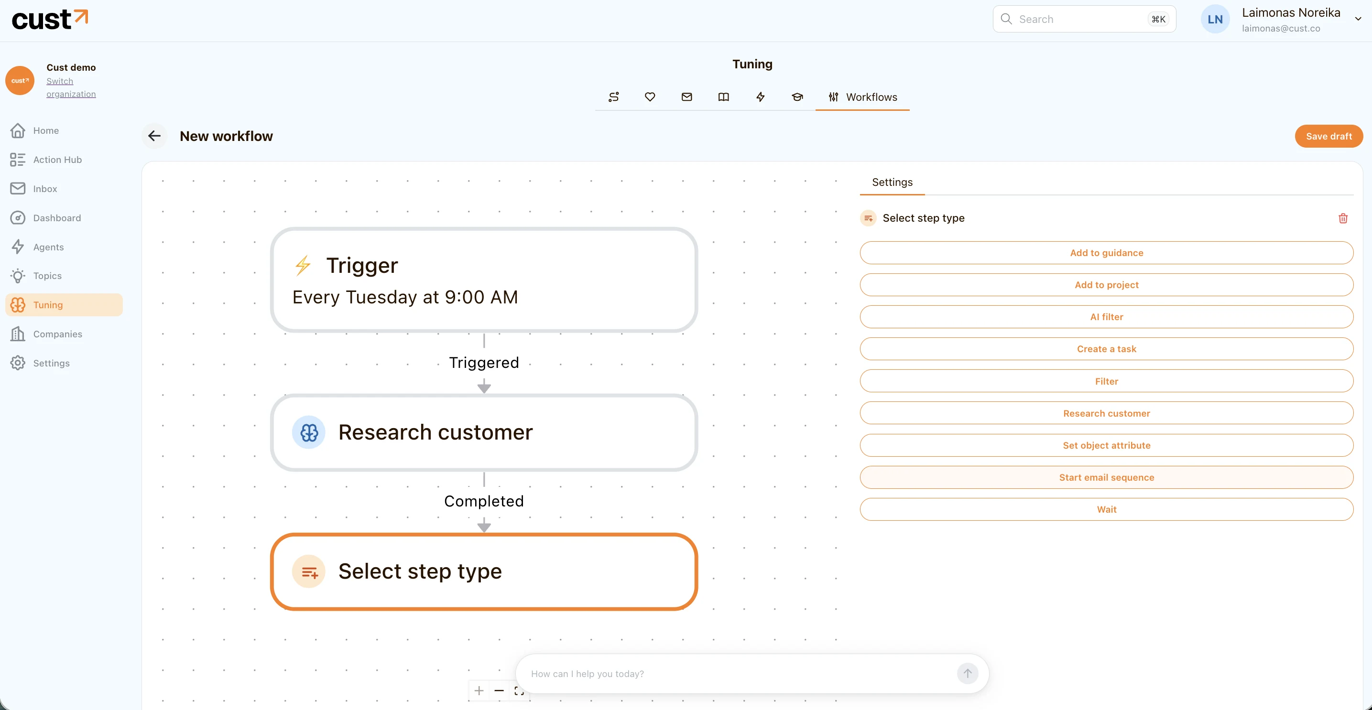Click the lightning icon in the Trigger node

(303, 265)
